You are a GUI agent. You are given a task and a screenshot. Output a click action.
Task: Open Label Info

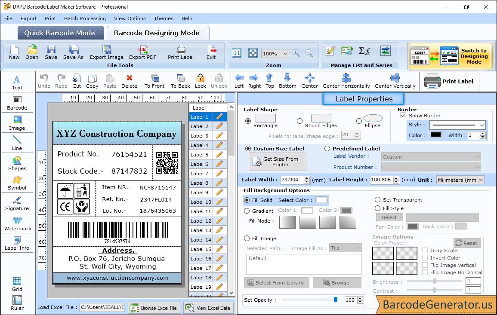(17, 244)
